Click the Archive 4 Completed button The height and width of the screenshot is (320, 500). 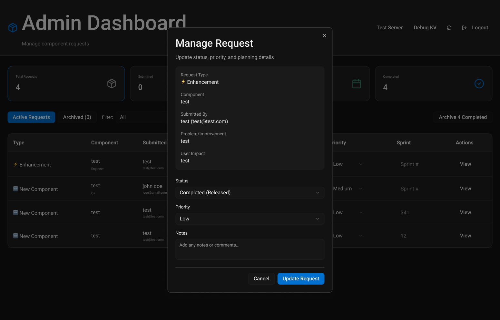(x=463, y=117)
